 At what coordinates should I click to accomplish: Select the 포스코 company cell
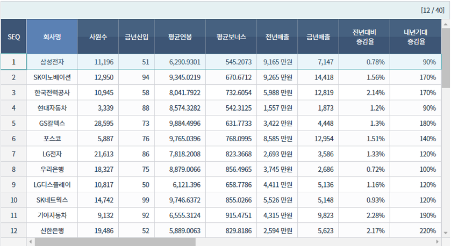click(x=52, y=139)
